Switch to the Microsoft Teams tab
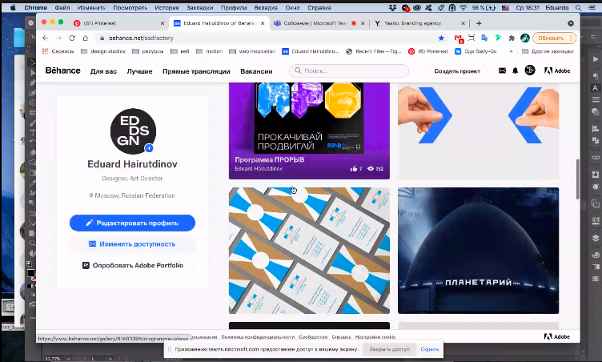 click(317, 23)
